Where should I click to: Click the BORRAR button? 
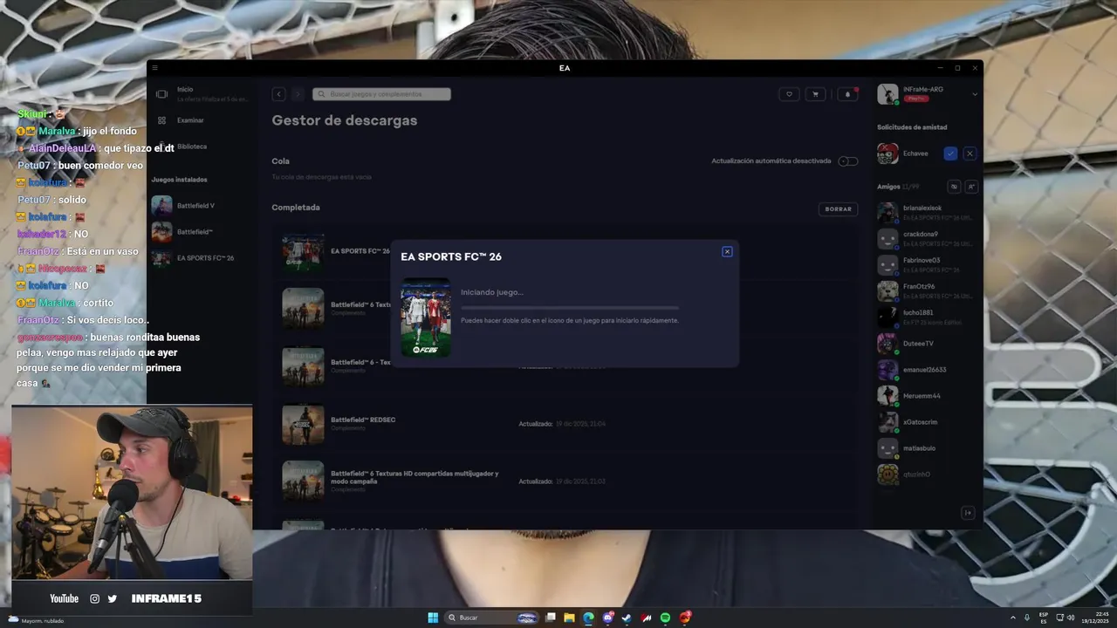tap(838, 209)
